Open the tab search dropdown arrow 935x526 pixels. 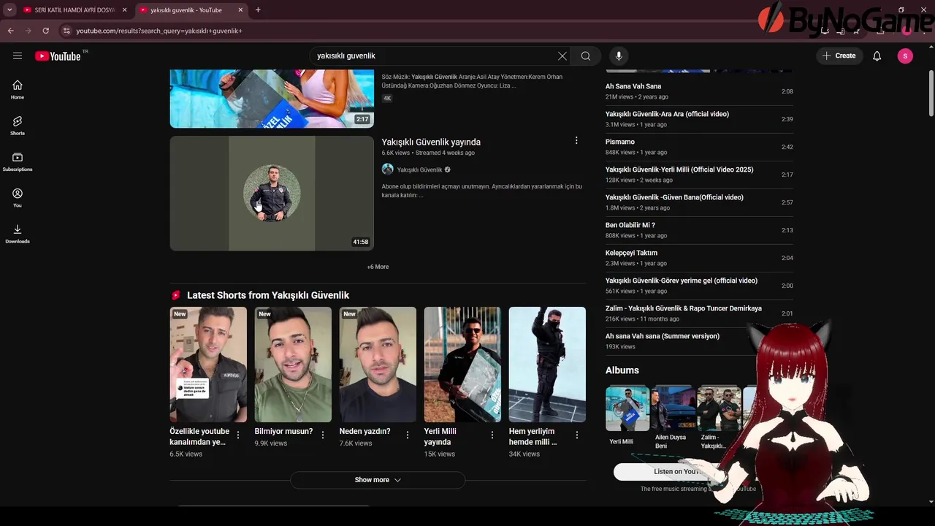(x=9, y=9)
